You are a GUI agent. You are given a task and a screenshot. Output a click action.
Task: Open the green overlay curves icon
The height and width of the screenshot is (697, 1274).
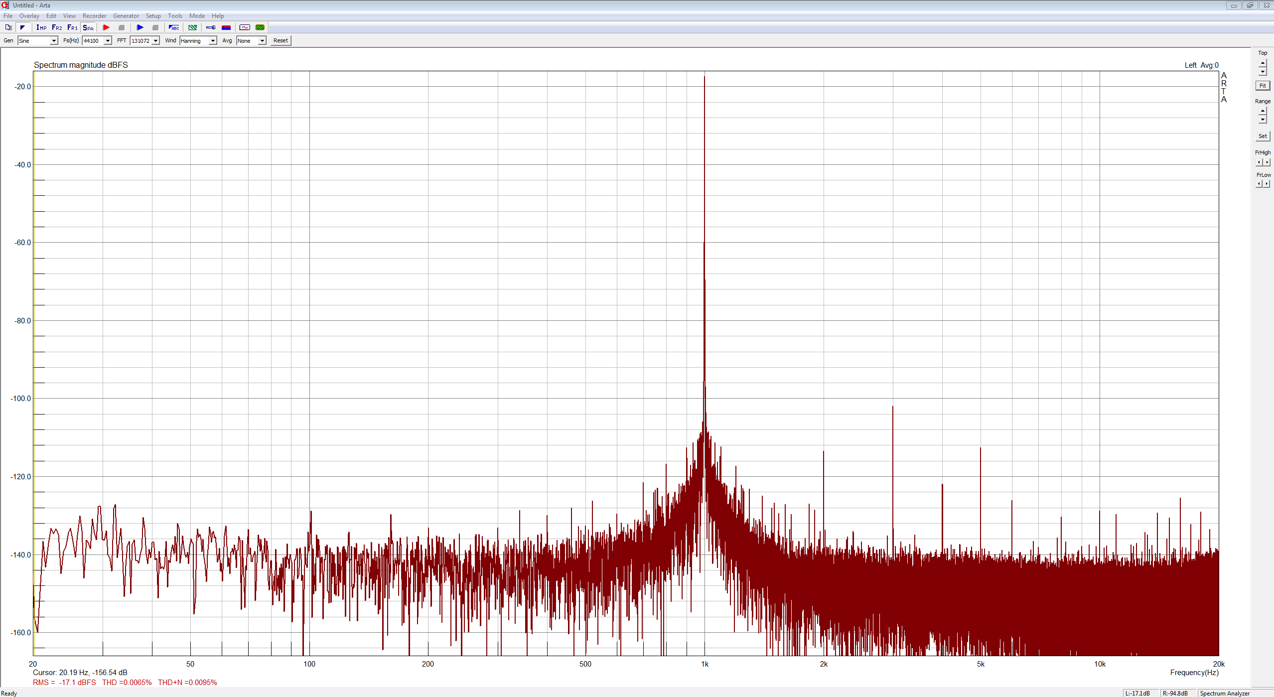coord(193,27)
